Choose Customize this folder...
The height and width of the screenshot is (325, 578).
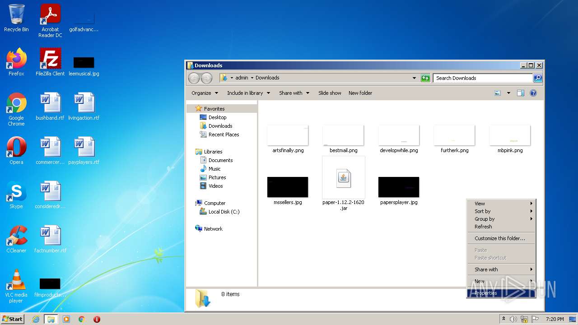point(501,238)
